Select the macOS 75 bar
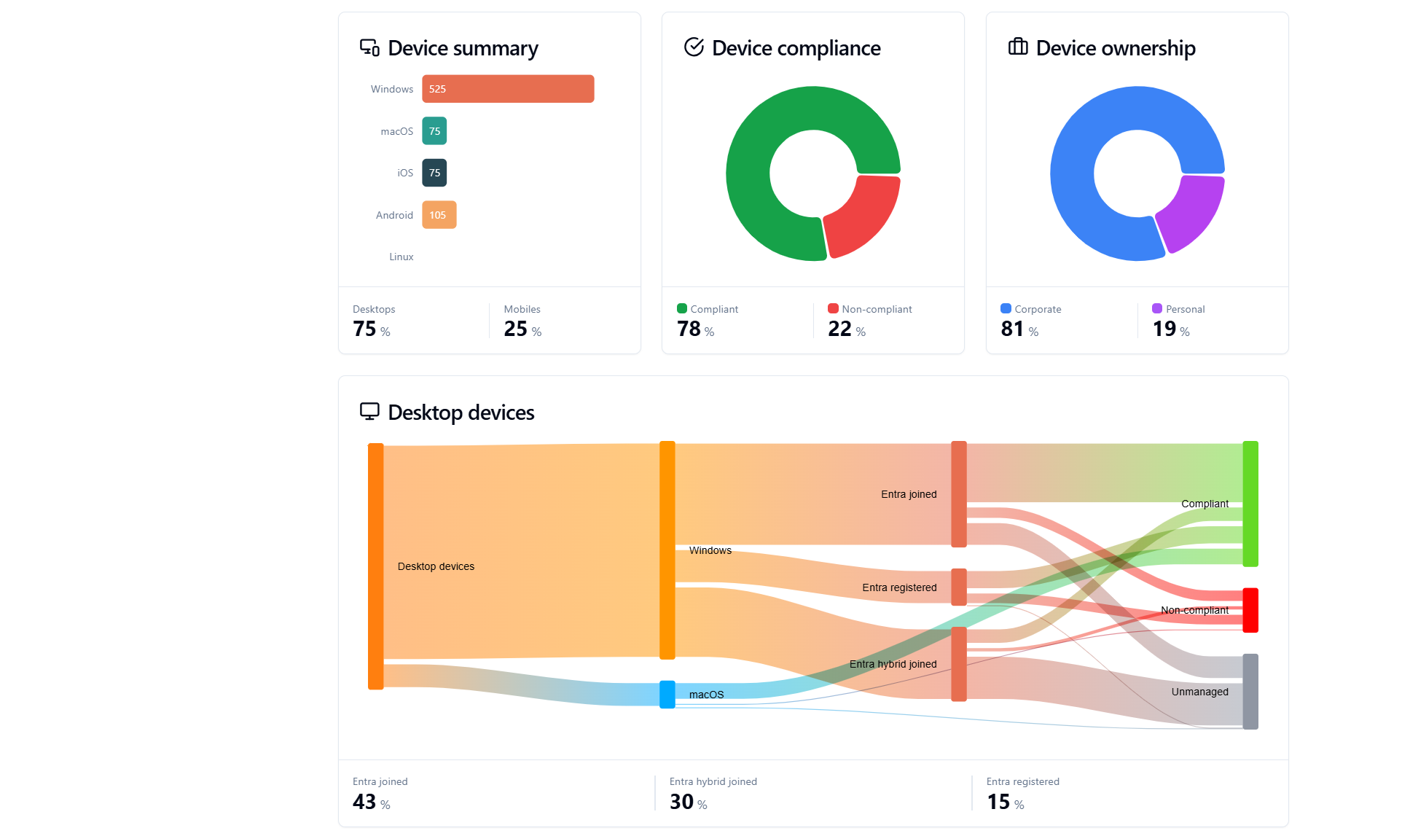This screenshot has height=836, width=1410. pos(434,131)
